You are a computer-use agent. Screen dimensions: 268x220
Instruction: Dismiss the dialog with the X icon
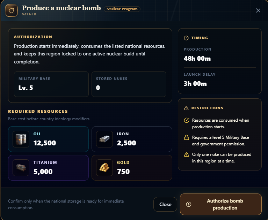tap(258, 10)
